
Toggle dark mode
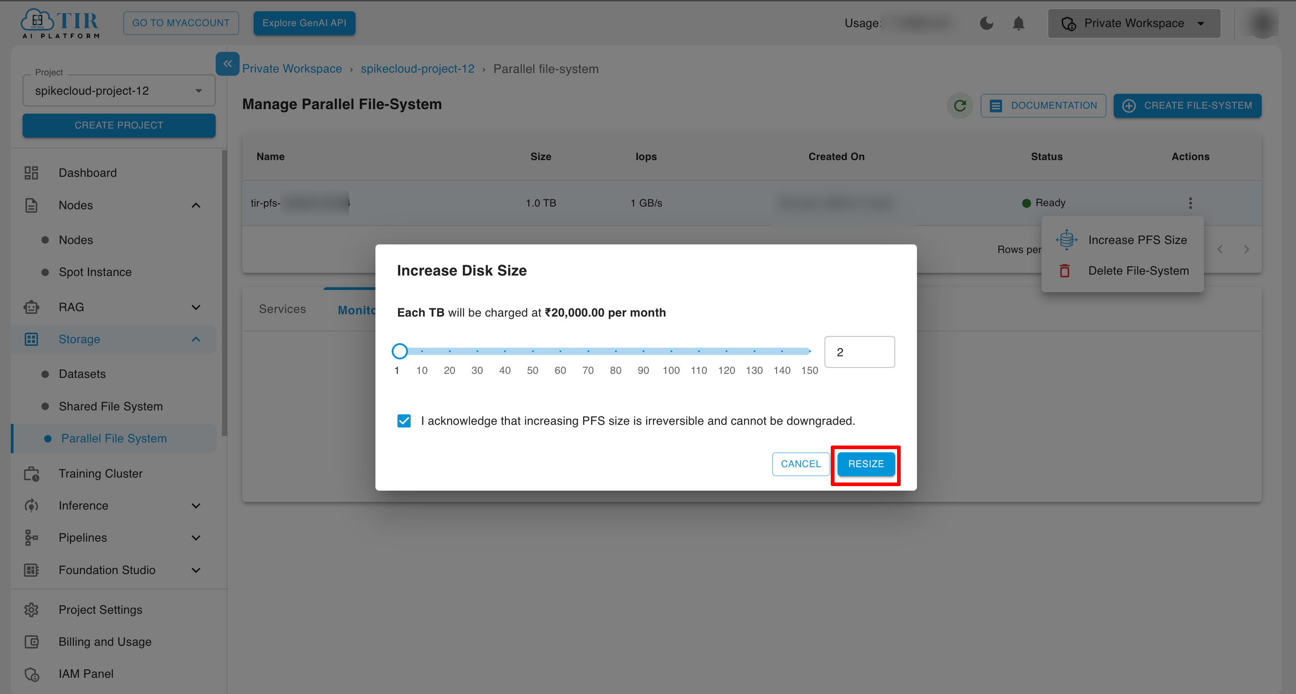pos(986,23)
